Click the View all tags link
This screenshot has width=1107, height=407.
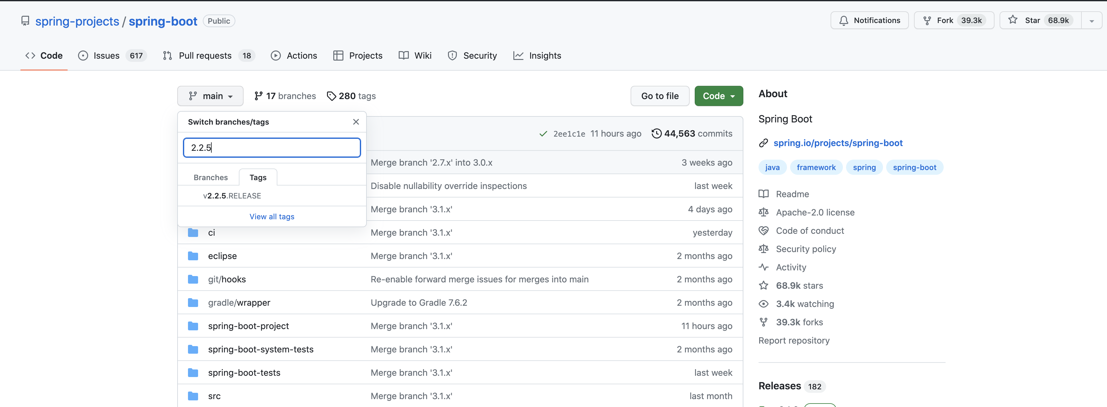(272, 217)
